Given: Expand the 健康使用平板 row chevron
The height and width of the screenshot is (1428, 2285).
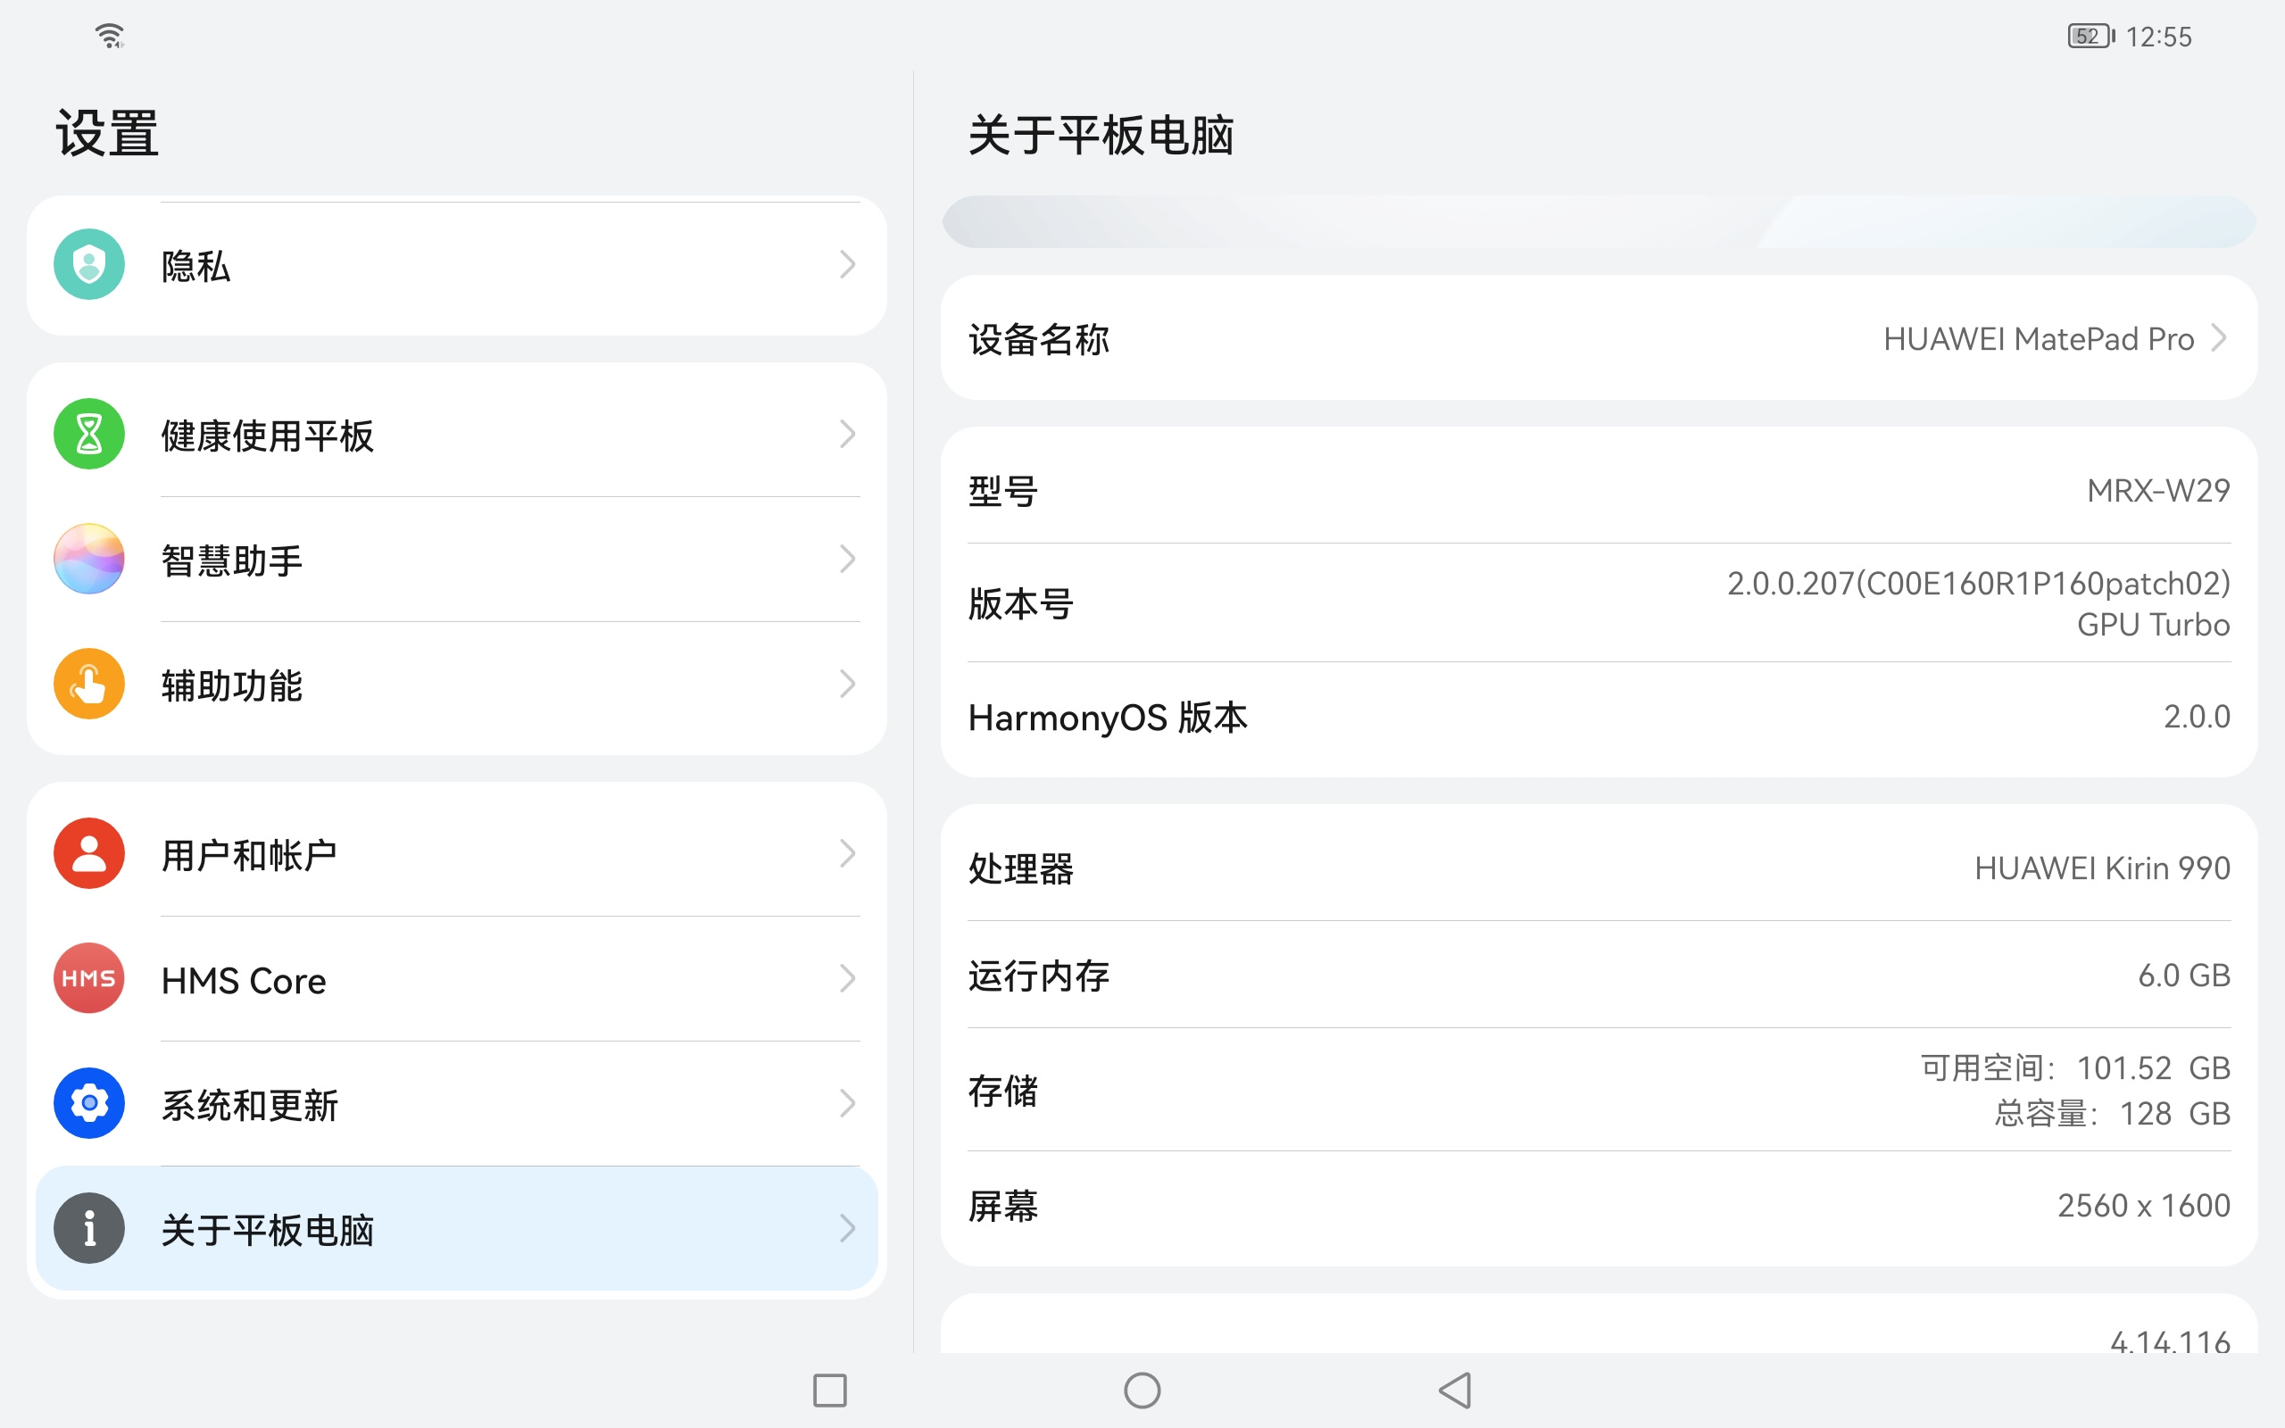Looking at the screenshot, I should click(847, 435).
